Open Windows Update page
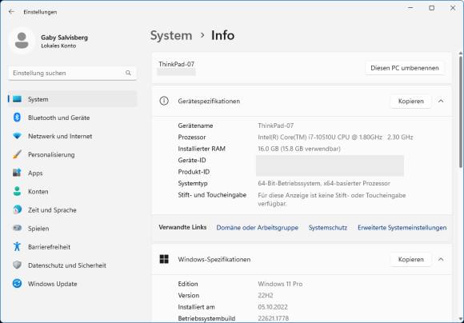Screen dimensions: 464x323 click(x=73, y=284)
